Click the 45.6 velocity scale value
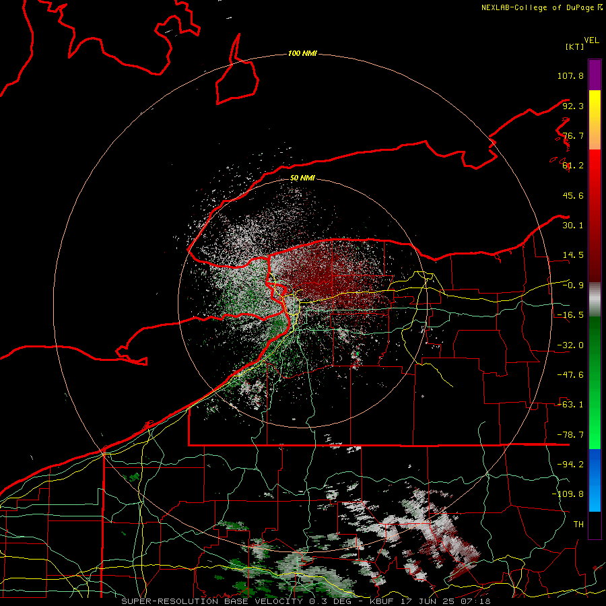Image resolution: width=606 pixels, height=606 pixels. tap(573, 195)
